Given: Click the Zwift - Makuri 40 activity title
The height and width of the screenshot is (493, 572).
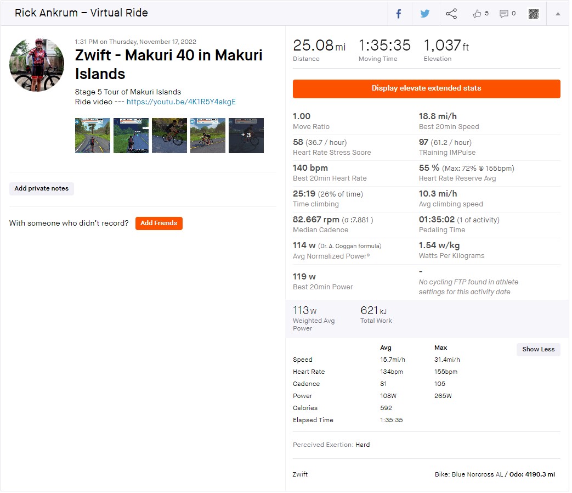Looking at the screenshot, I should (169, 65).
